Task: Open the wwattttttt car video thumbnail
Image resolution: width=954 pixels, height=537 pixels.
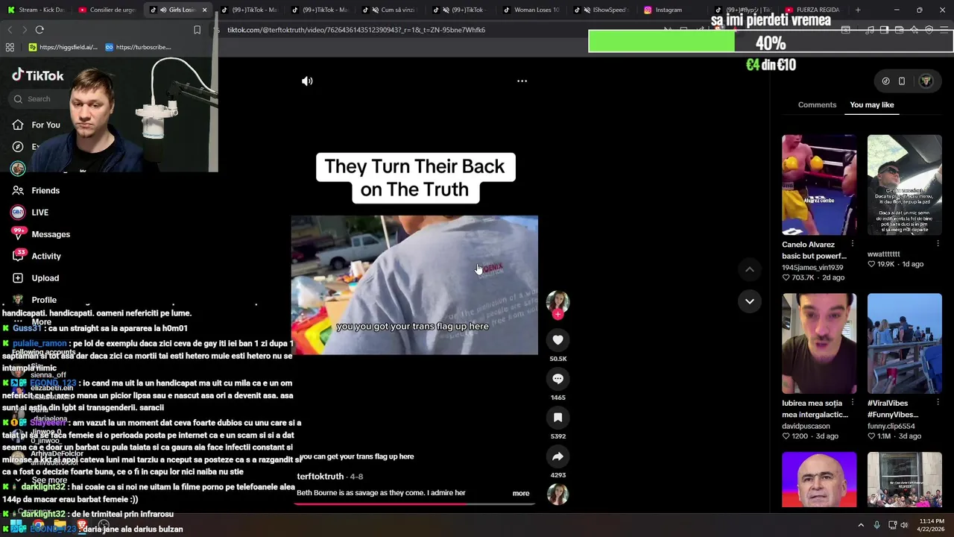Action: [x=904, y=185]
